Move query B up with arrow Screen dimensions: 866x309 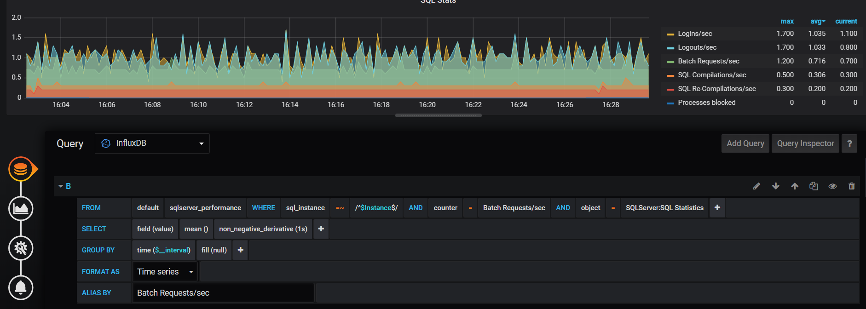click(x=795, y=186)
